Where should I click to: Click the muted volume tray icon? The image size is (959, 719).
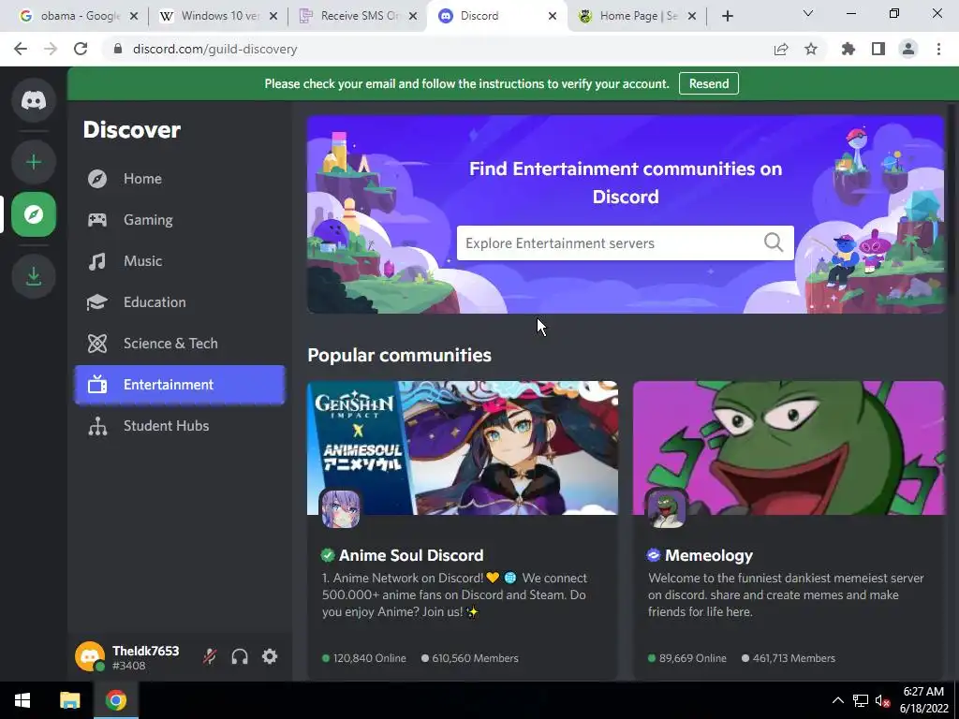coord(882,700)
